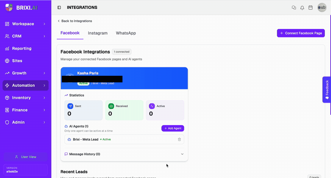Expand the Finance menu chevron

(x=45, y=110)
